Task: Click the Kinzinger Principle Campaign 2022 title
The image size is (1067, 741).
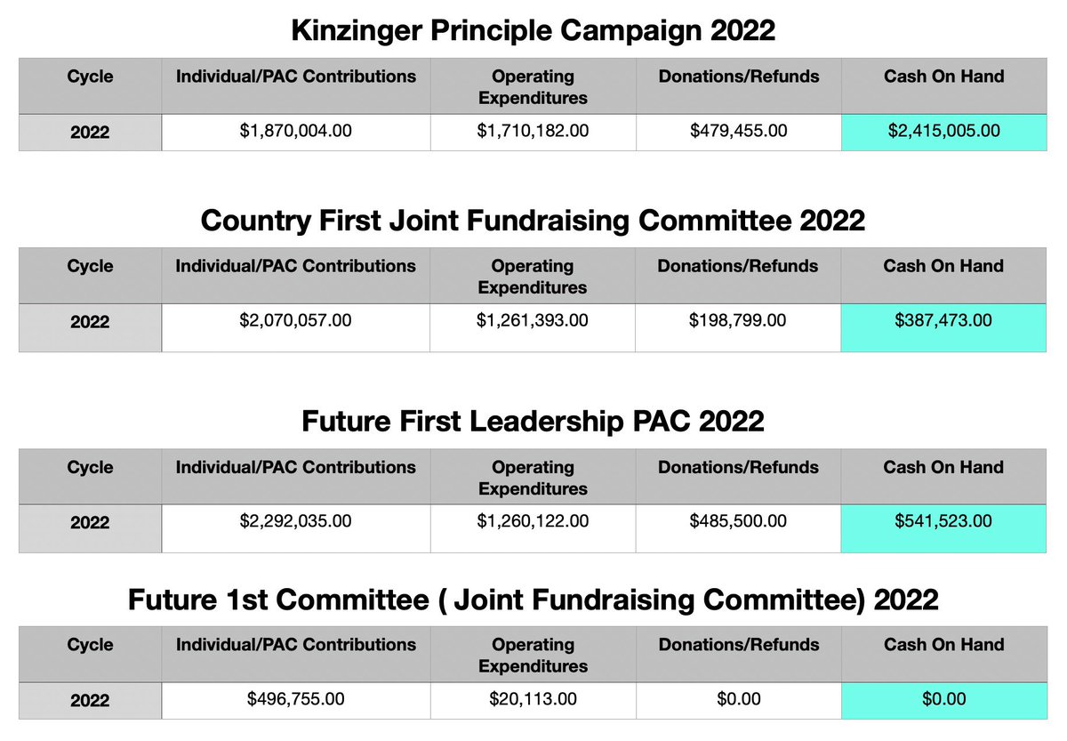Action: point(533,31)
